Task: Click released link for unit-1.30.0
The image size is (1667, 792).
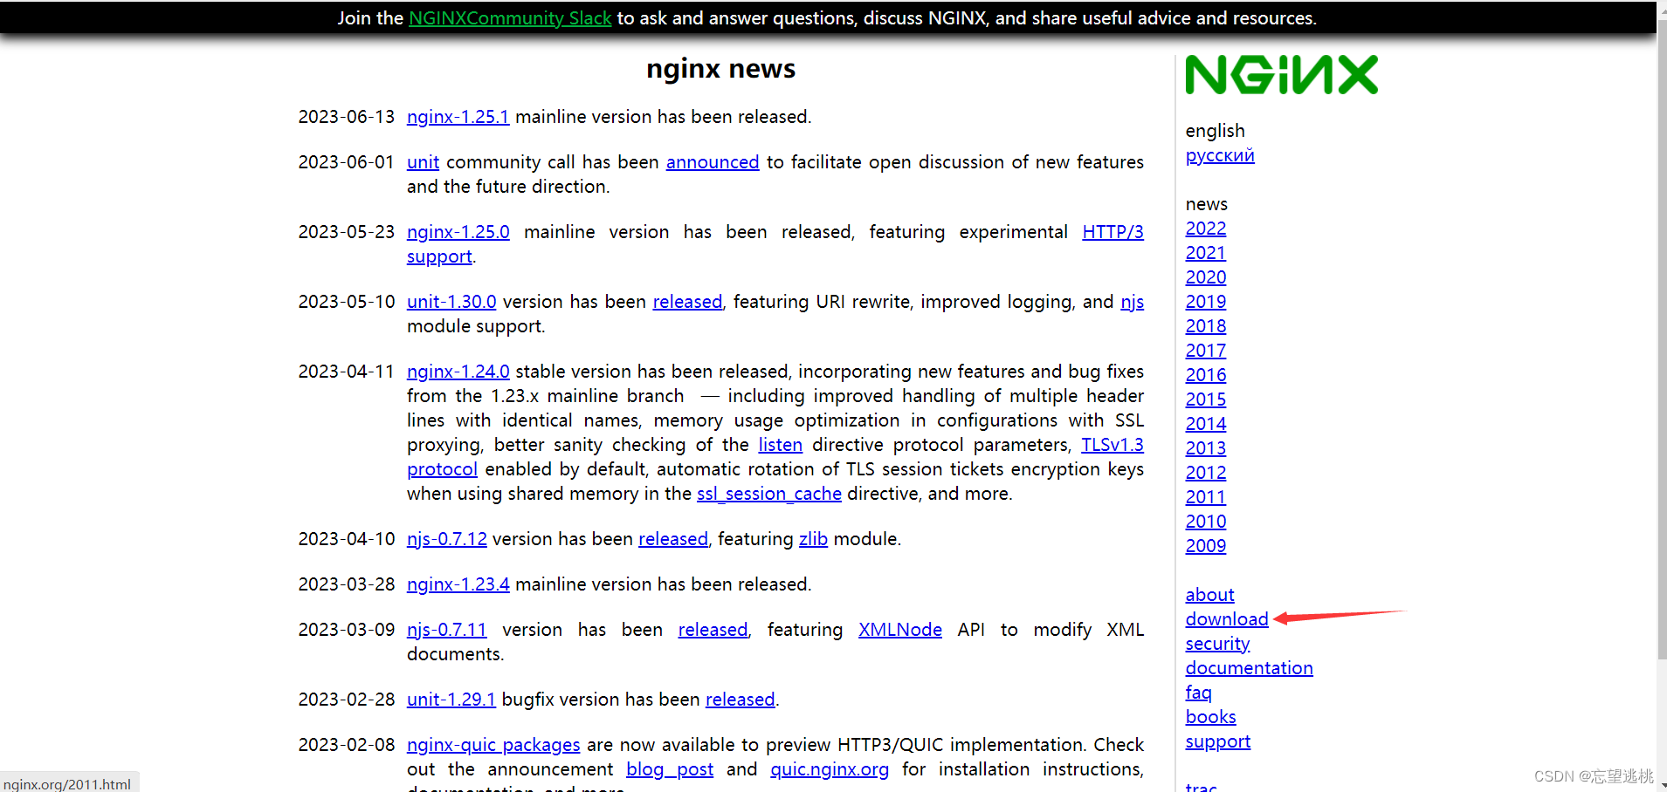Action: pyautogui.click(x=687, y=302)
